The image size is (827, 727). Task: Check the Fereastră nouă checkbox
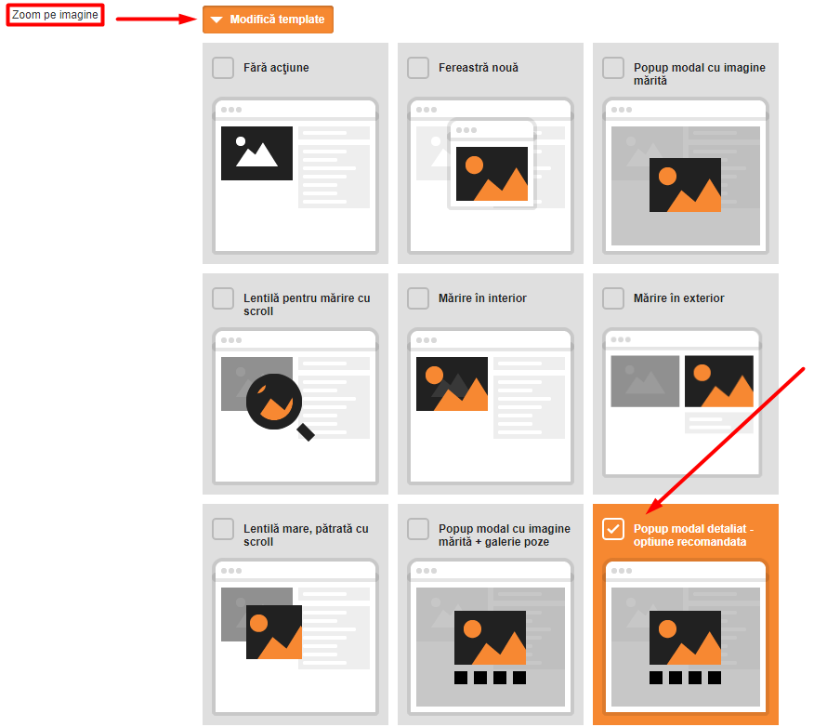click(418, 68)
